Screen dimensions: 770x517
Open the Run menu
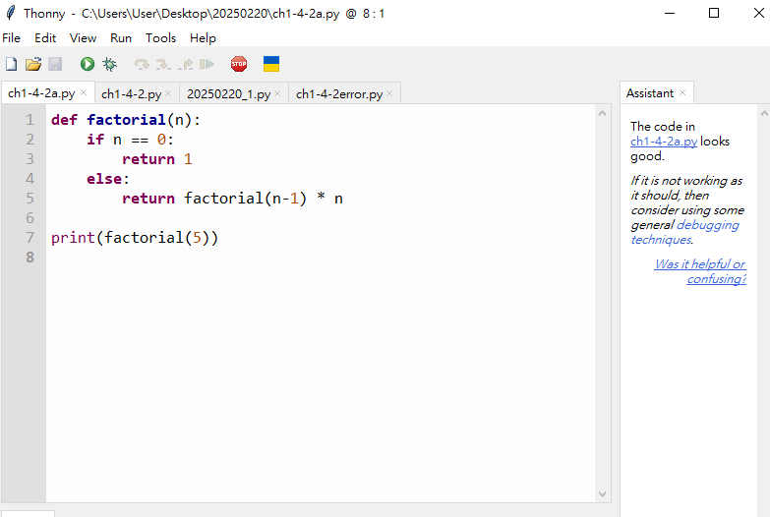pos(120,38)
